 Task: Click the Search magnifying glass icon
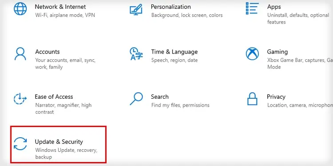pyautogui.click(x=136, y=99)
